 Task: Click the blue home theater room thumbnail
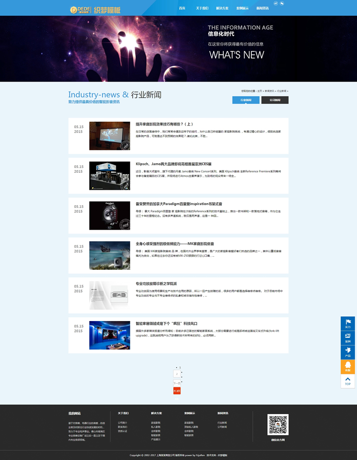[110, 335]
